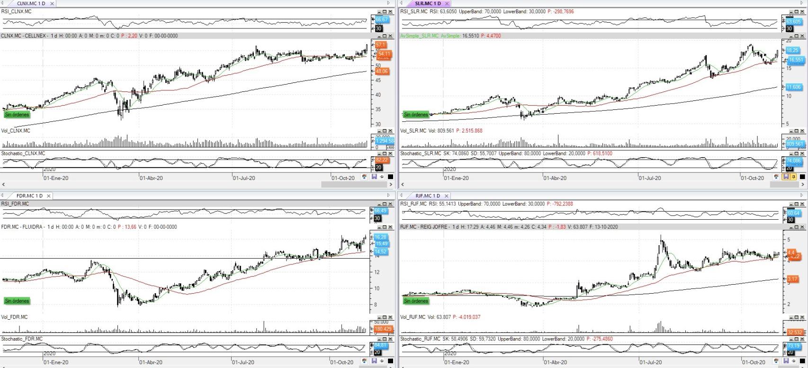Screen dimensions: 808x368
Task: Click 'Sin órdenes' label in FDR chart
Action: (x=17, y=301)
